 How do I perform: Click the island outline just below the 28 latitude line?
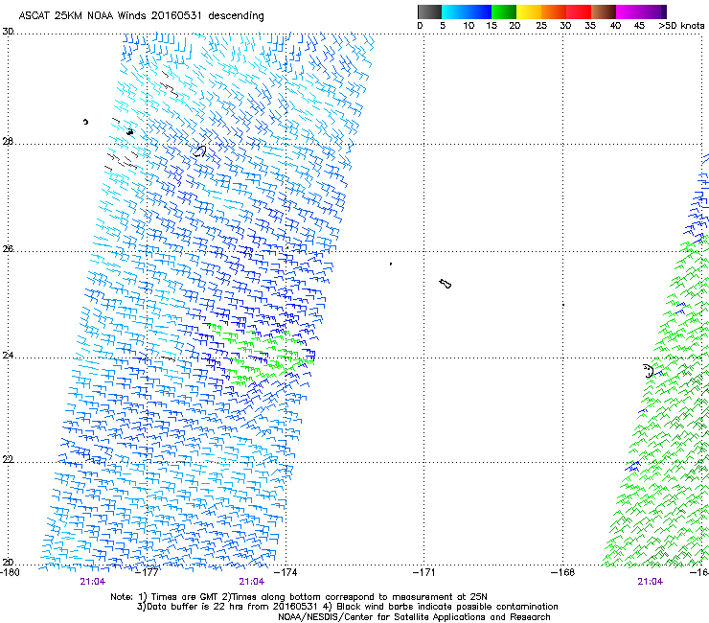coord(200,151)
